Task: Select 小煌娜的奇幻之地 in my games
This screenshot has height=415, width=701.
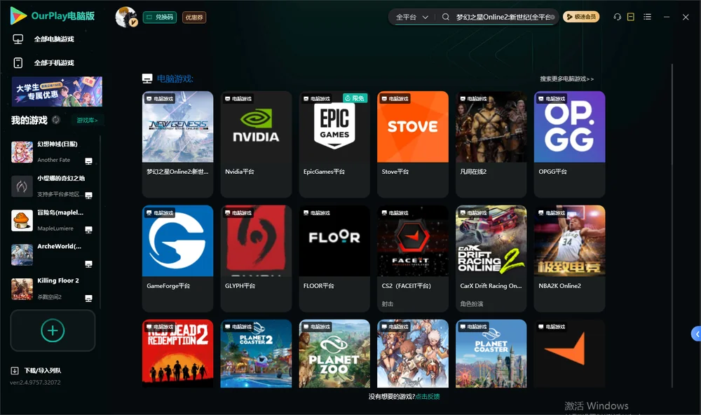Action: pyautogui.click(x=52, y=186)
